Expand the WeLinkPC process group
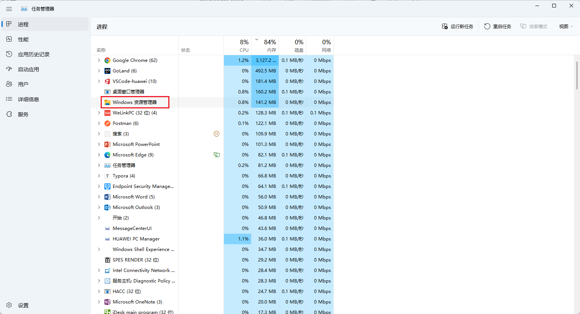This screenshot has width=580, height=314. coord(99,113)
